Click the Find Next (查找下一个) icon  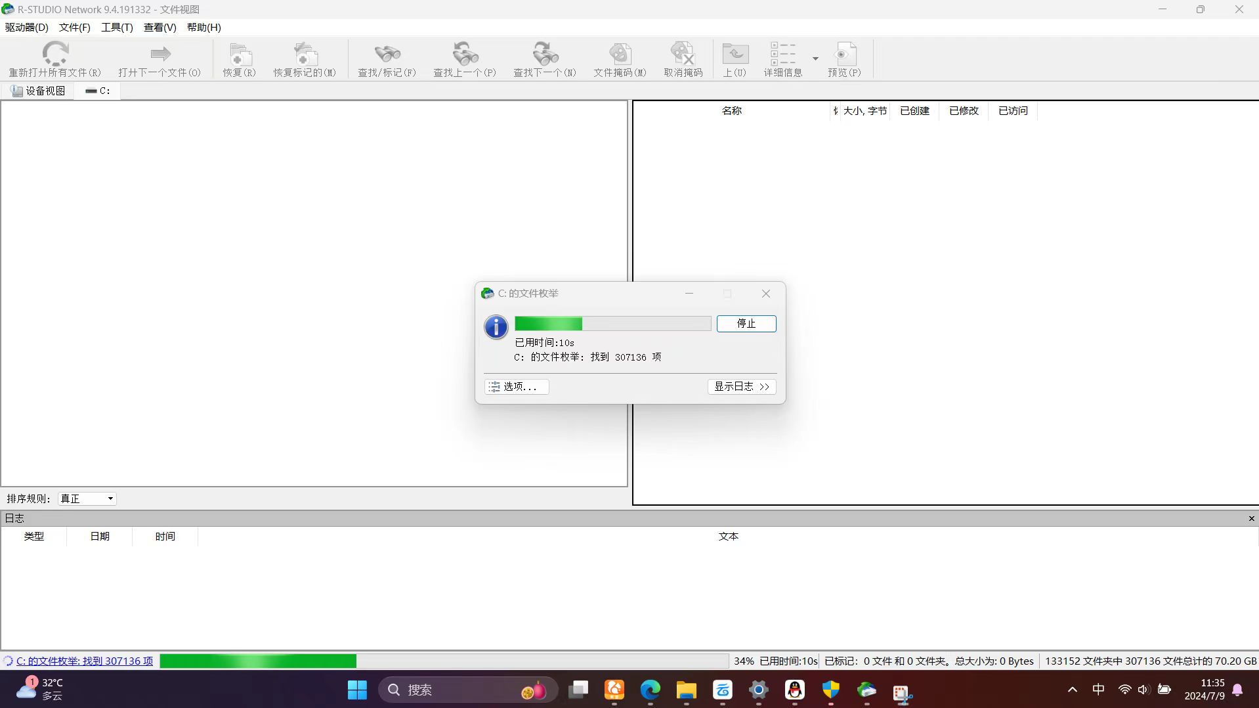pyautogui.click(x=544, y=54)
